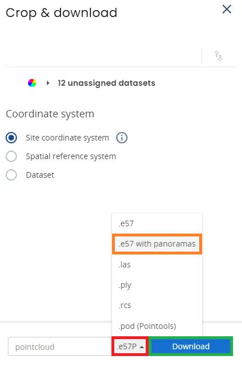Expand the 12 unassigned datasets arrow
This screenshot has height=369, width=242.
(x=48, y=83)
